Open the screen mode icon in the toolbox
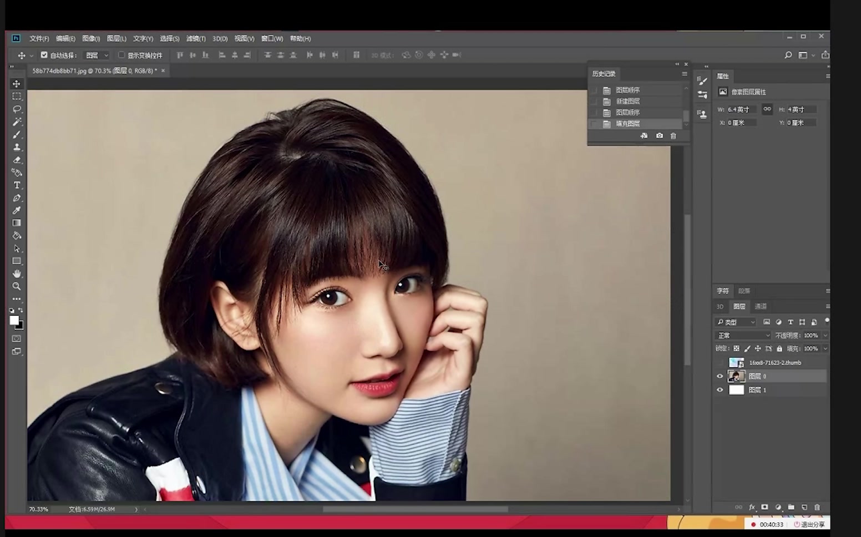This screenshot has width=861, height=537. coord(17,351)
